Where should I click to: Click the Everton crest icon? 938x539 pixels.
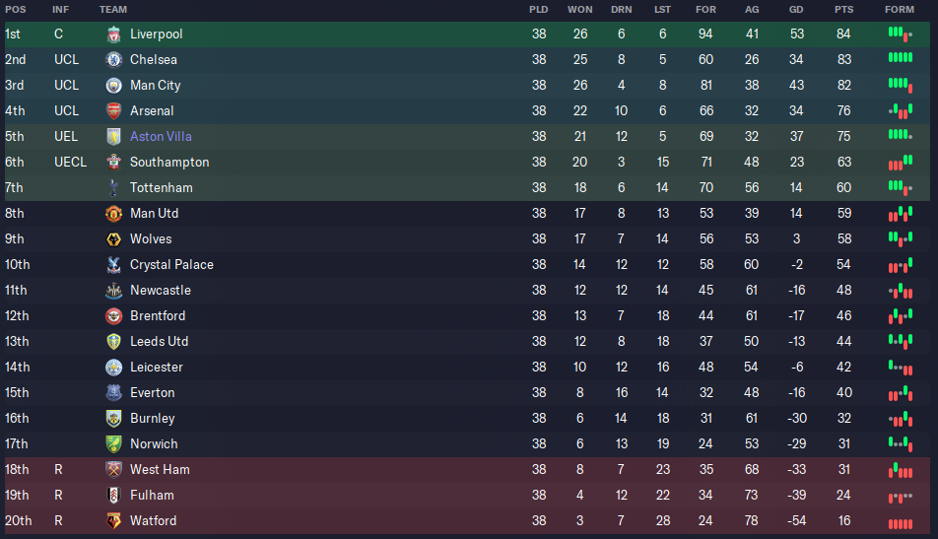click(x=113, y=393)
